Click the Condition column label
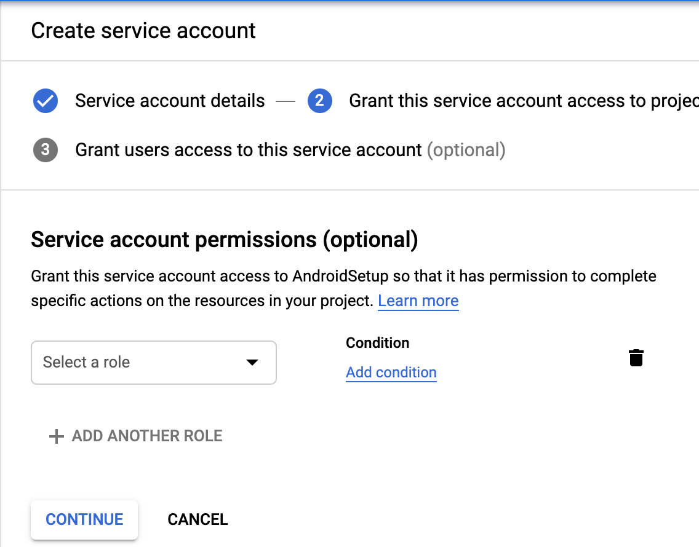 point(377,343)
